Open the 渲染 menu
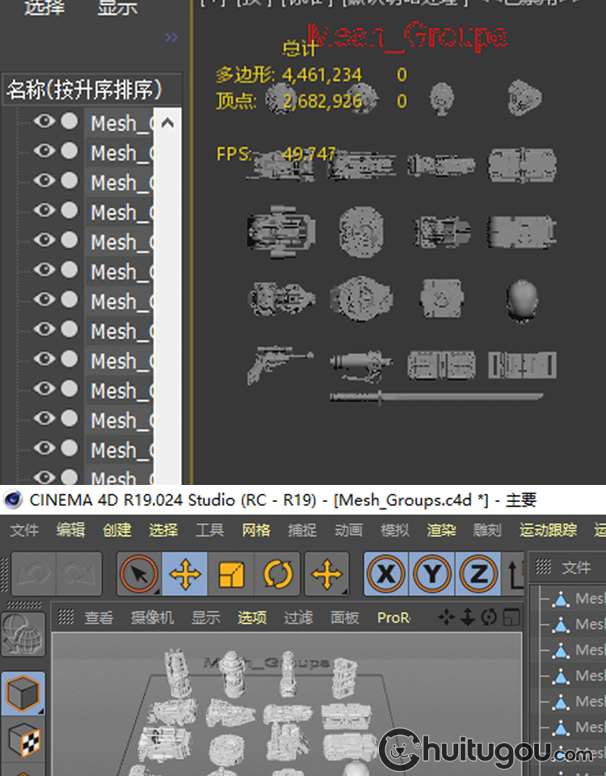This screenshot has width=606, height=776. pos(441,530)
